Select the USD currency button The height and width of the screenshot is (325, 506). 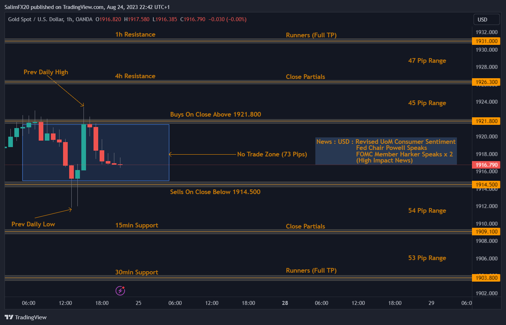(486, 19)
